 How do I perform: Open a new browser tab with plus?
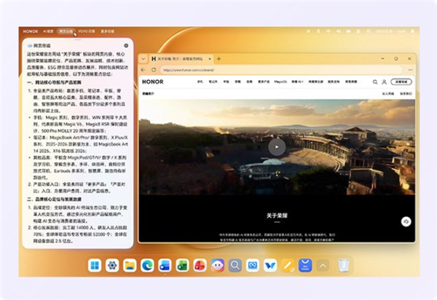click(219, 59)
